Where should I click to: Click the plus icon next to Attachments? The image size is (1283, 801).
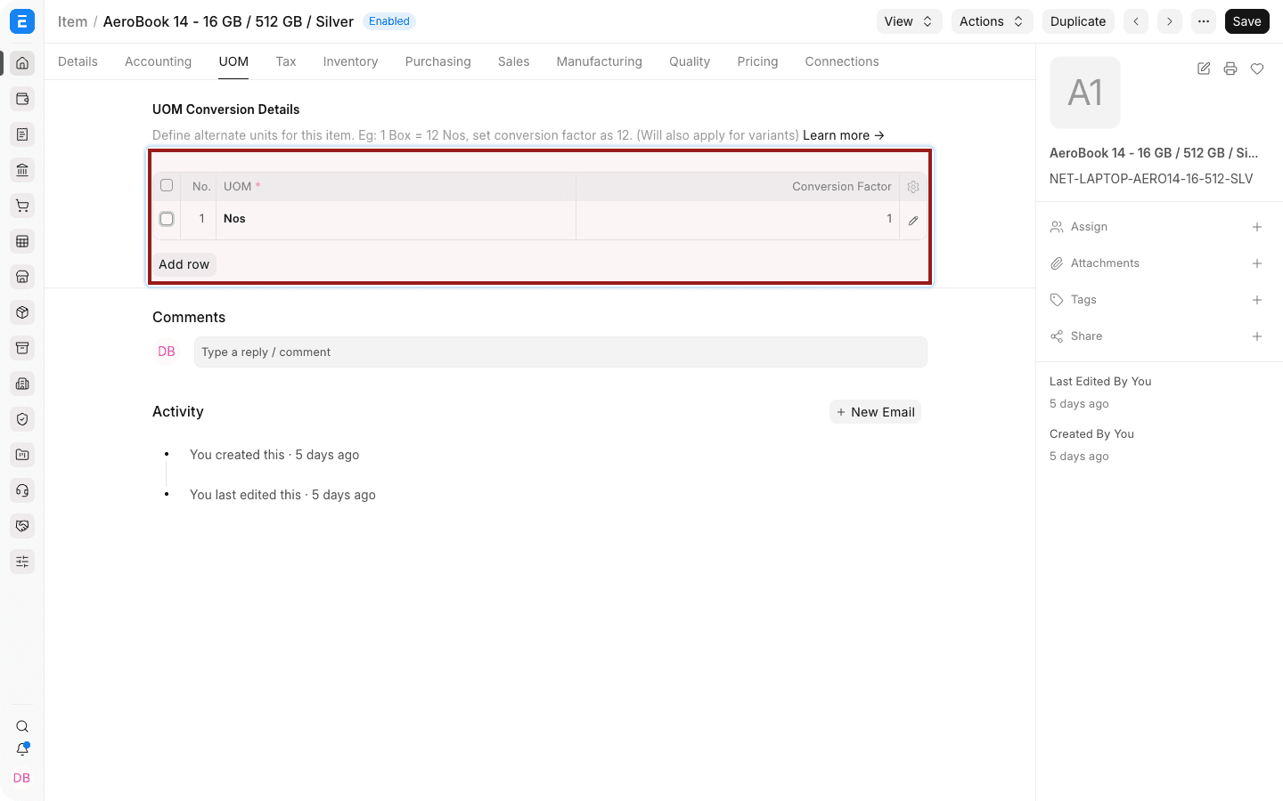tap(1257, 263)
